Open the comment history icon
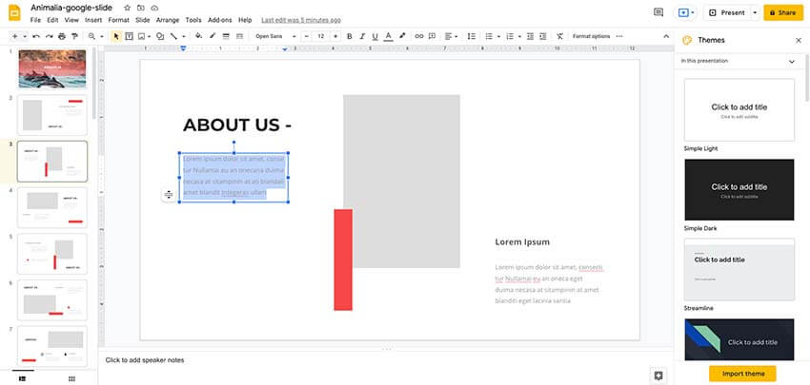The image size is (810, 385). (x=658, y=12)
